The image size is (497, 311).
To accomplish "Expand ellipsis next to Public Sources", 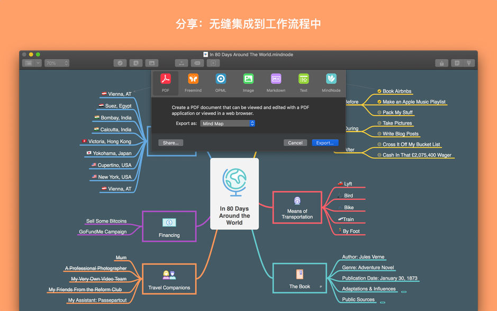I will pyautogui.click(x=383, y=303).
